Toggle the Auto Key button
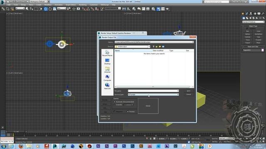 click(214, 139)
